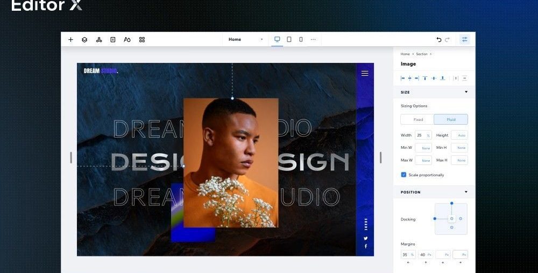Open the Home page dropdown
538x273 pixels.
click(246, 39)
